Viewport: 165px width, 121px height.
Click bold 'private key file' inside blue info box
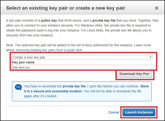(74, 86)
